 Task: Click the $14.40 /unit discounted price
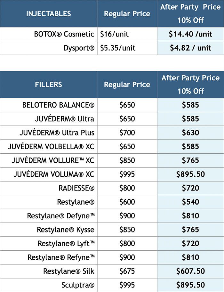coord(190,34)
